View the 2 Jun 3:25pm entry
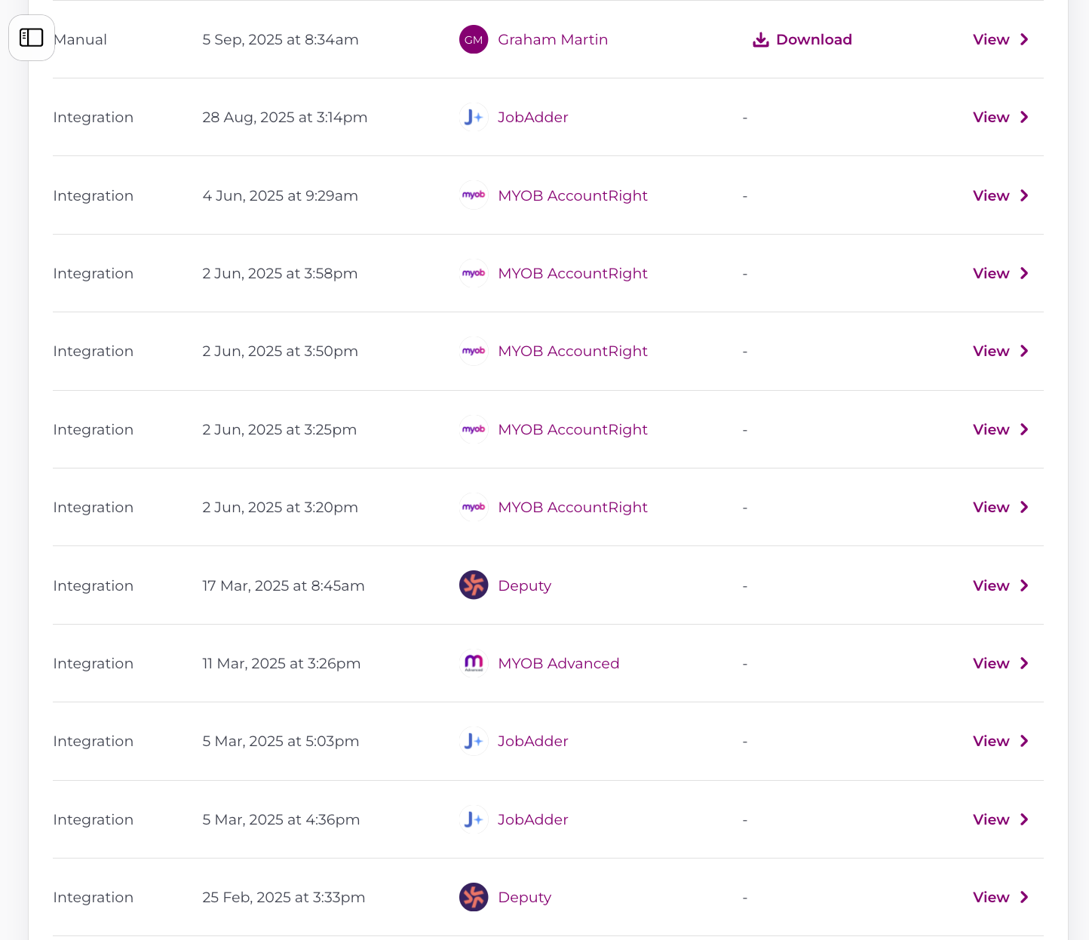Viewport: 1089px width, 940px height. (x=990, y=429)
